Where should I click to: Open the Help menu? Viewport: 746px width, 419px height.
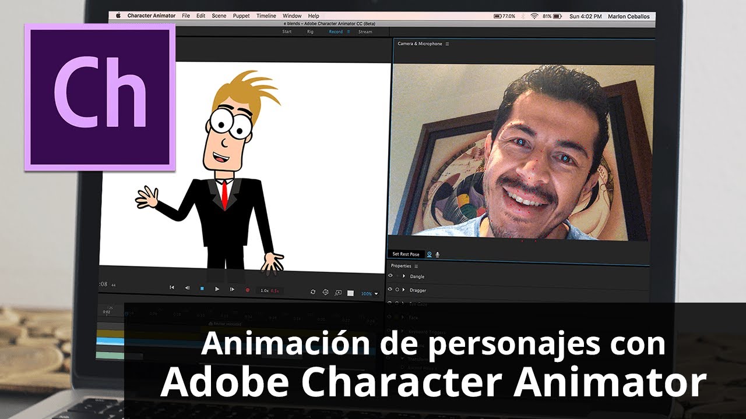pos(314,16)
